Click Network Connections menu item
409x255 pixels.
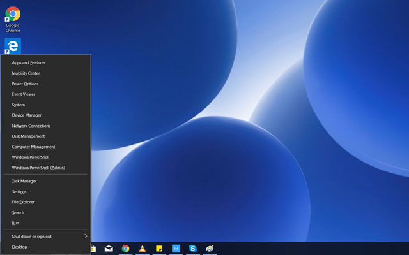point(31,126)
